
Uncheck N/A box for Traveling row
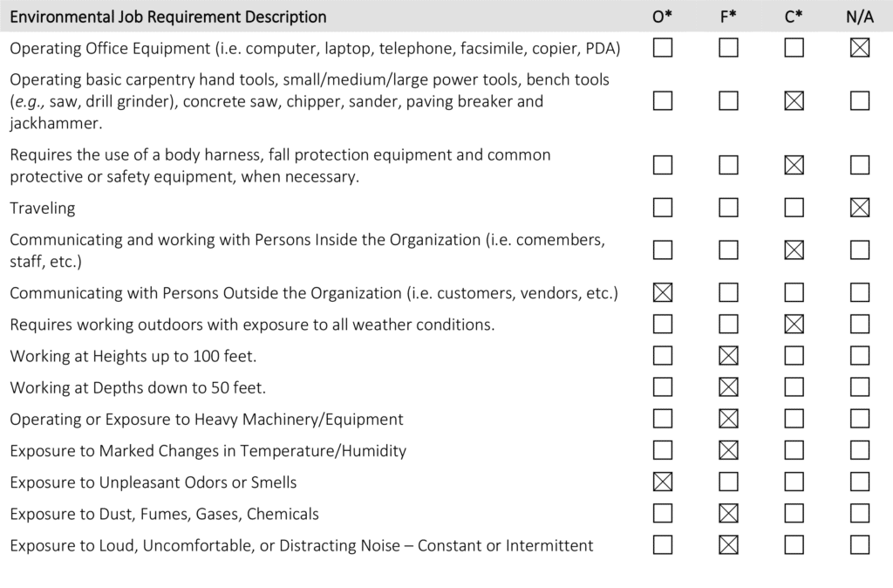point(860,208)
